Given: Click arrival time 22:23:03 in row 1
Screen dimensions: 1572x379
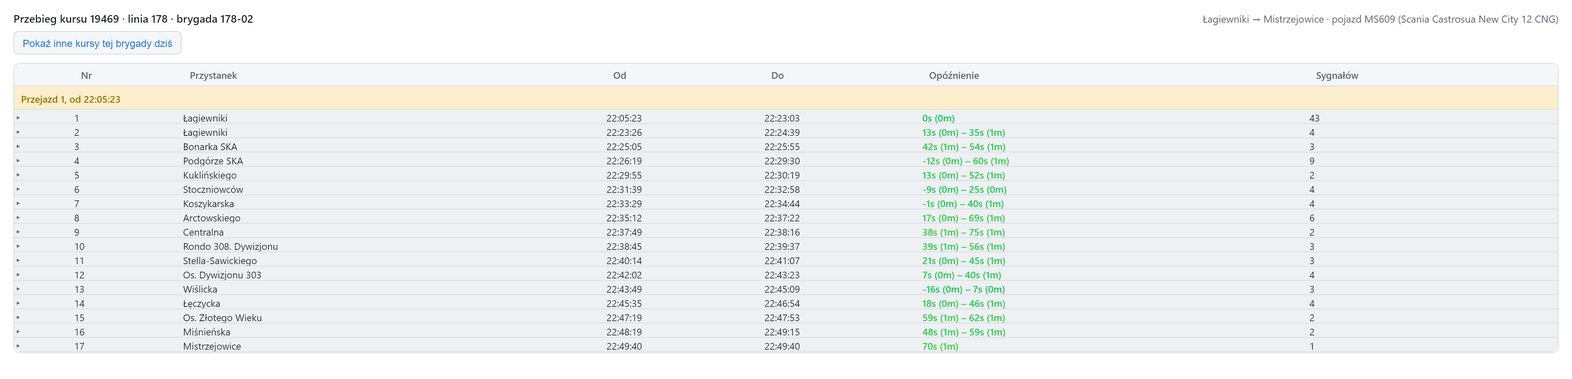Looking at the screenshot, I should tap(782, 118).
